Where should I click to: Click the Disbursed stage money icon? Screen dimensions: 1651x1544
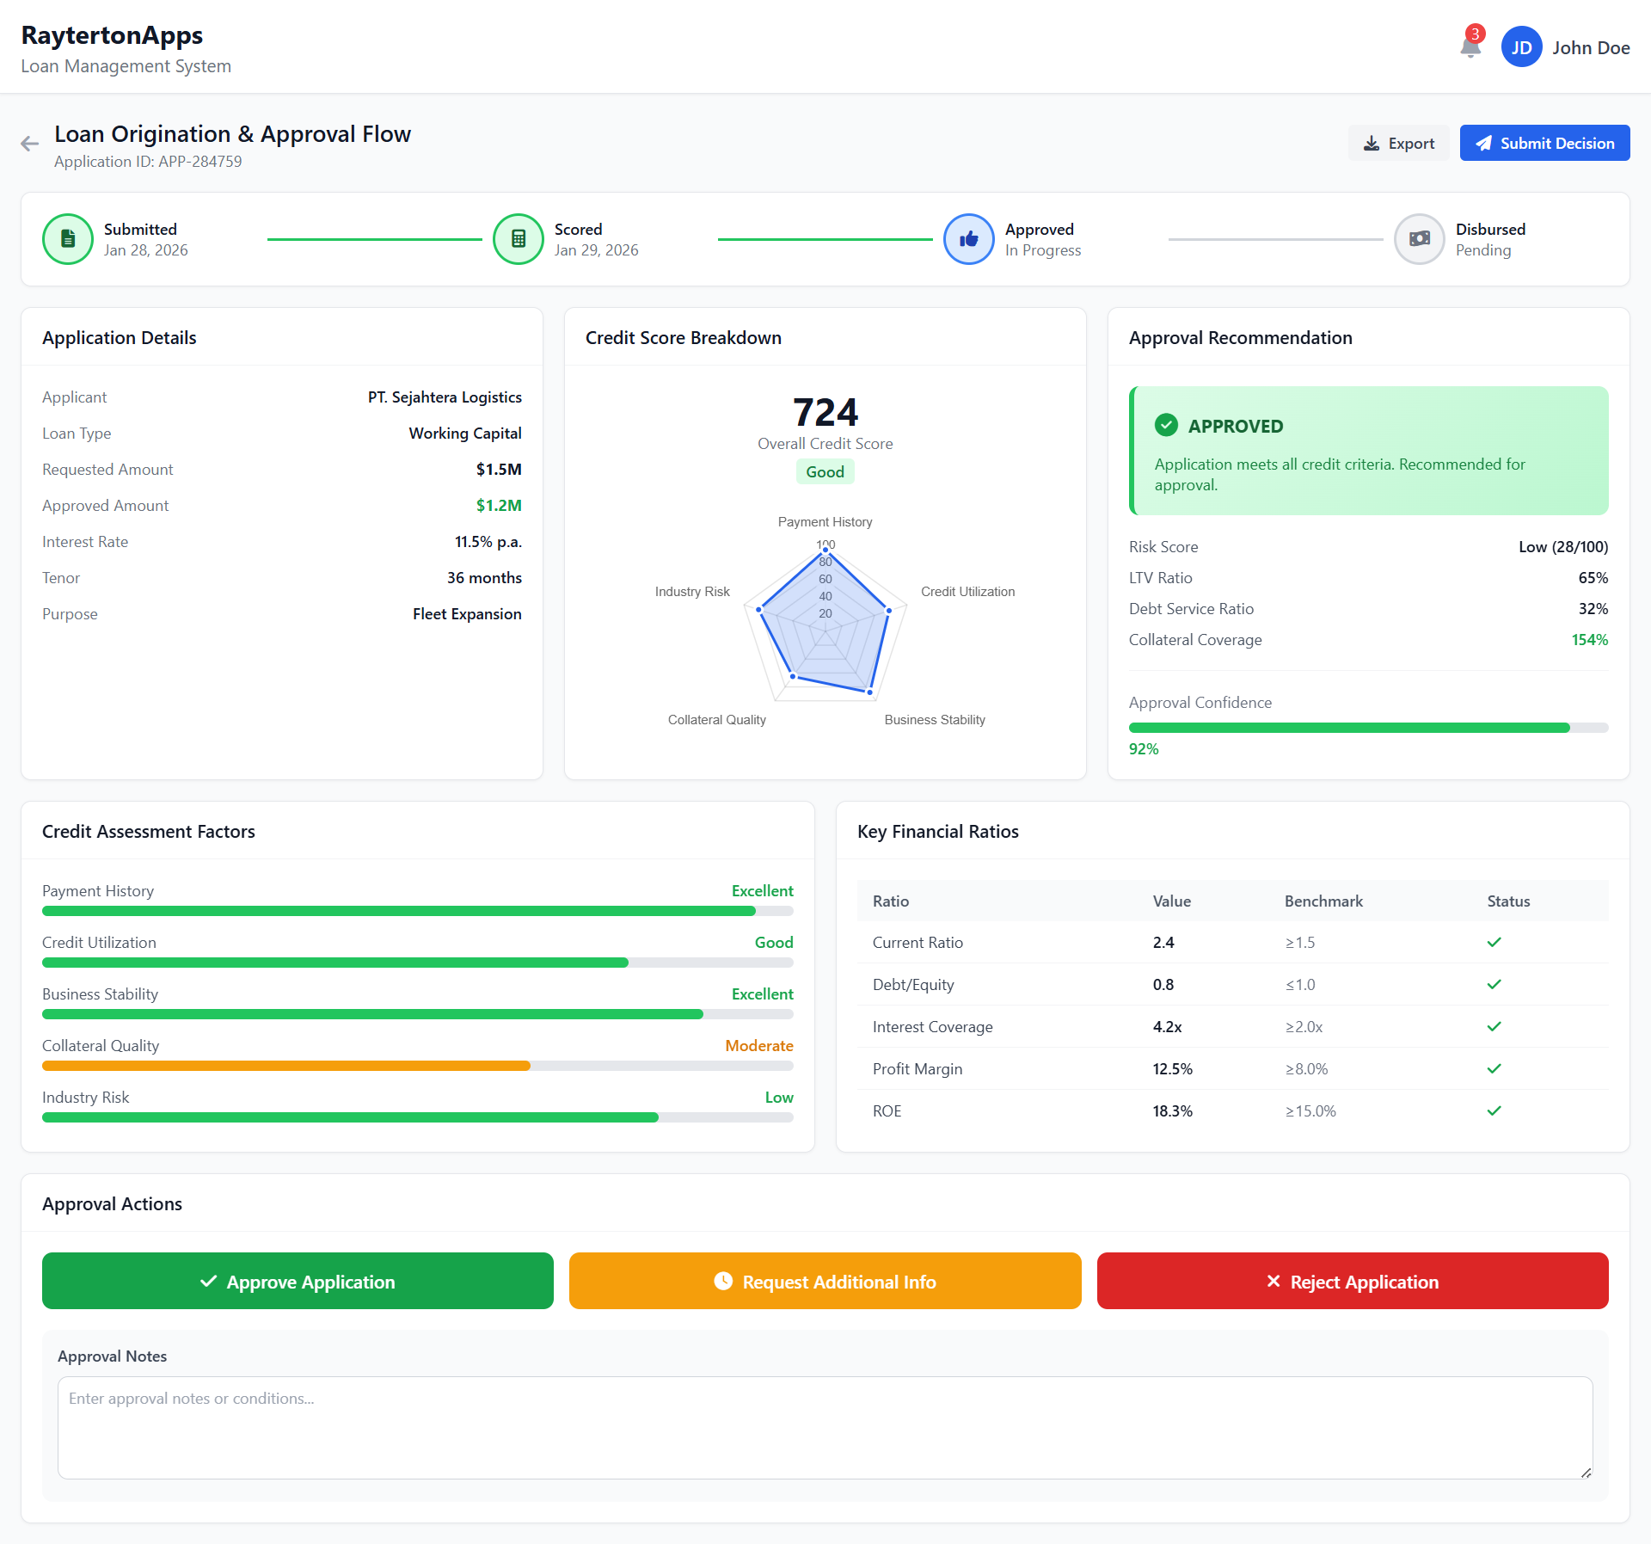[1420, 239]
